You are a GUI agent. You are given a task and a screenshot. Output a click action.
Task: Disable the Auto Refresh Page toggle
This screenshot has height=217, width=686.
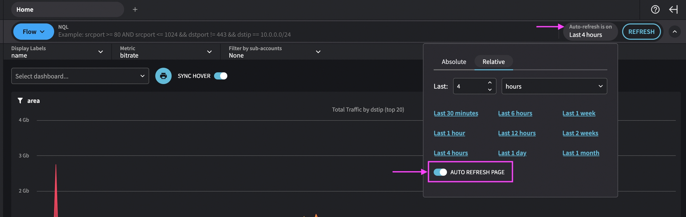tap(440, 172)
